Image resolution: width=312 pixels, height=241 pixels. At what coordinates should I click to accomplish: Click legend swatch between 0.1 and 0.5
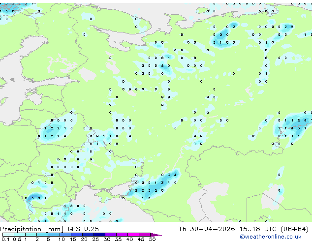(8, 235)
